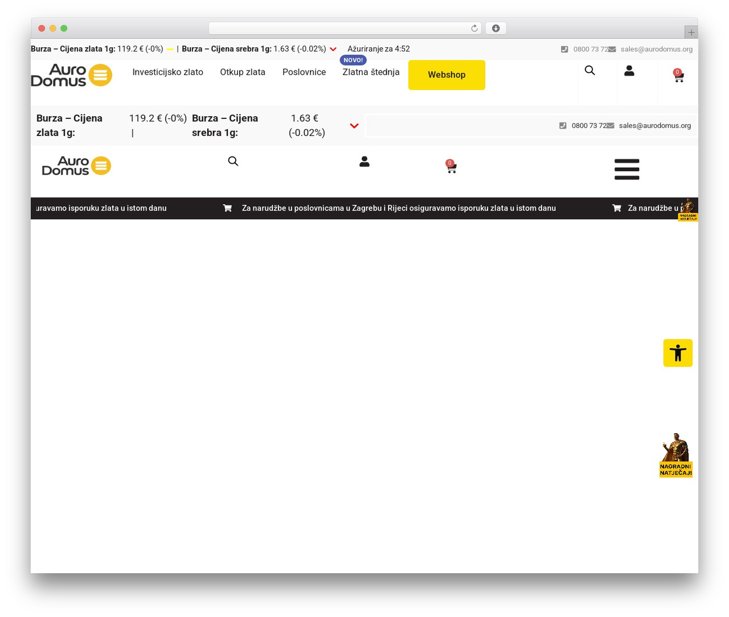Click the Auro Domus logo in top navigation
This screenshot has width=729, height=617.
[72, 75]
